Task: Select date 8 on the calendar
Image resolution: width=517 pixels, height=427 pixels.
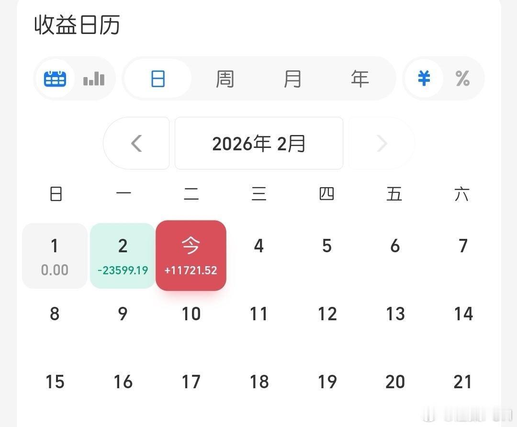Action: pyautogui.click(x=55, y=314)
